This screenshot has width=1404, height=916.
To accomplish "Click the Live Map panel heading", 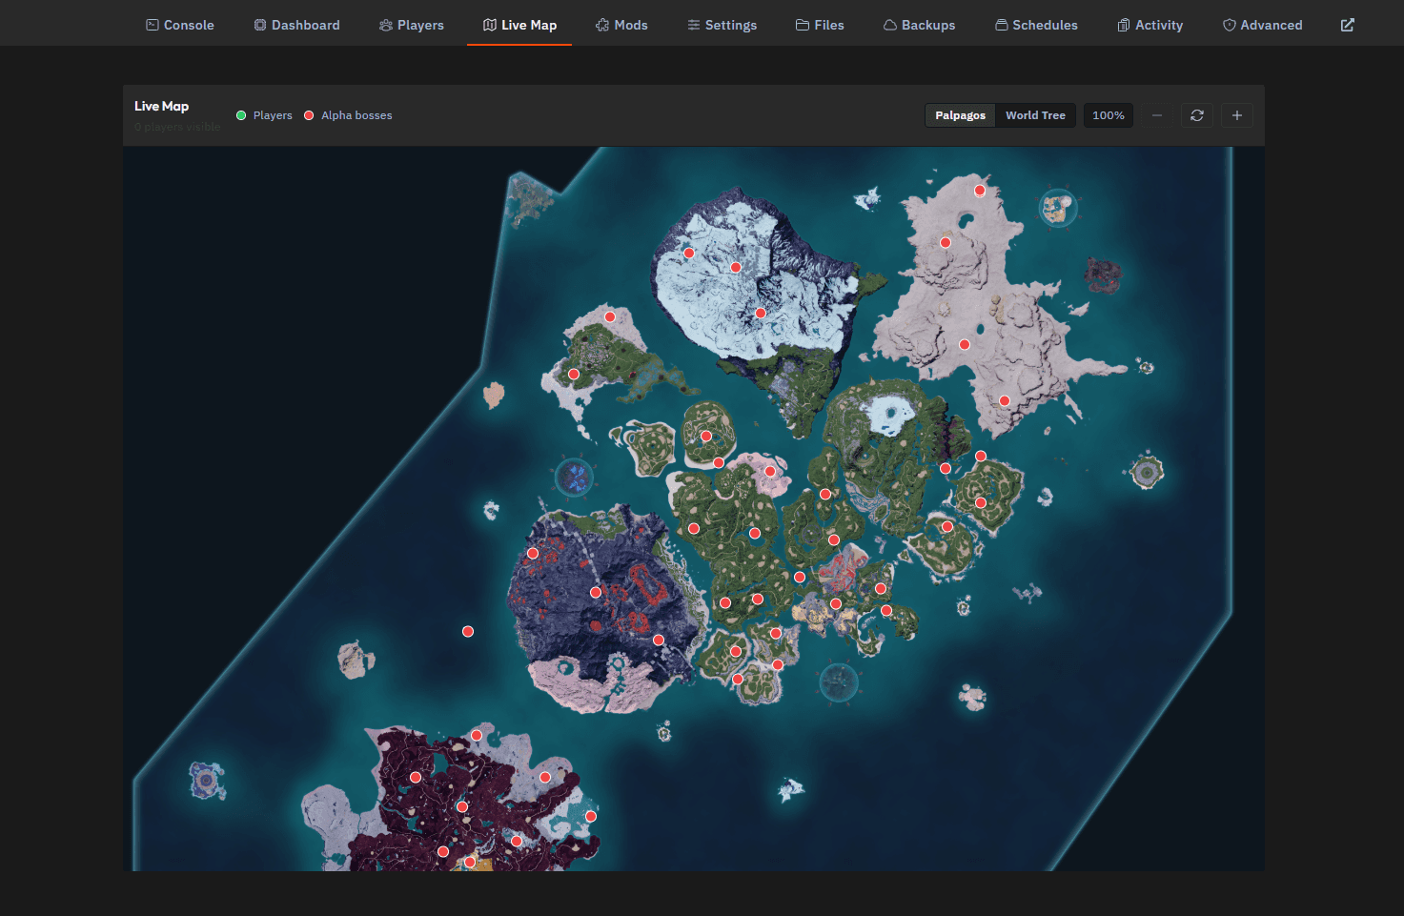I will [161, 106].
